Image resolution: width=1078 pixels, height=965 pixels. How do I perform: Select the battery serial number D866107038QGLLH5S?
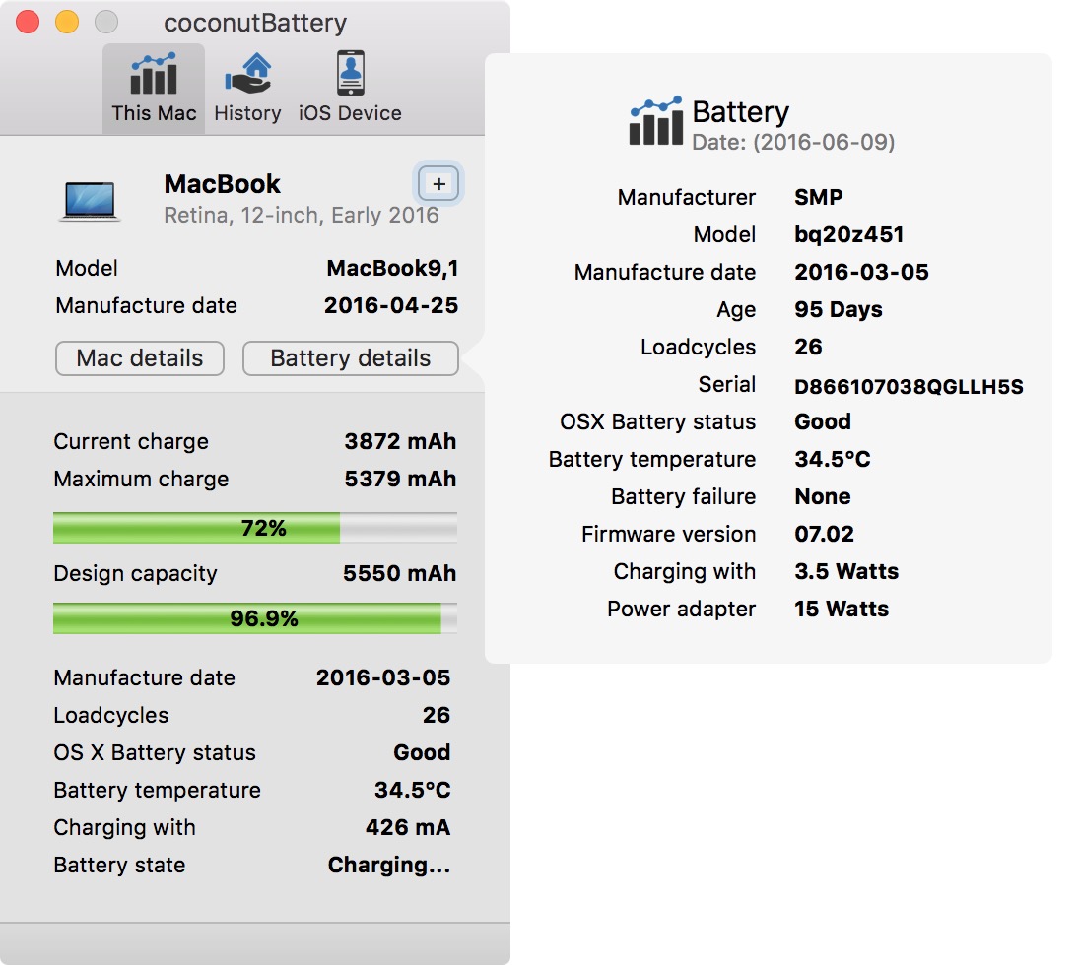click(x=909, y=387)
